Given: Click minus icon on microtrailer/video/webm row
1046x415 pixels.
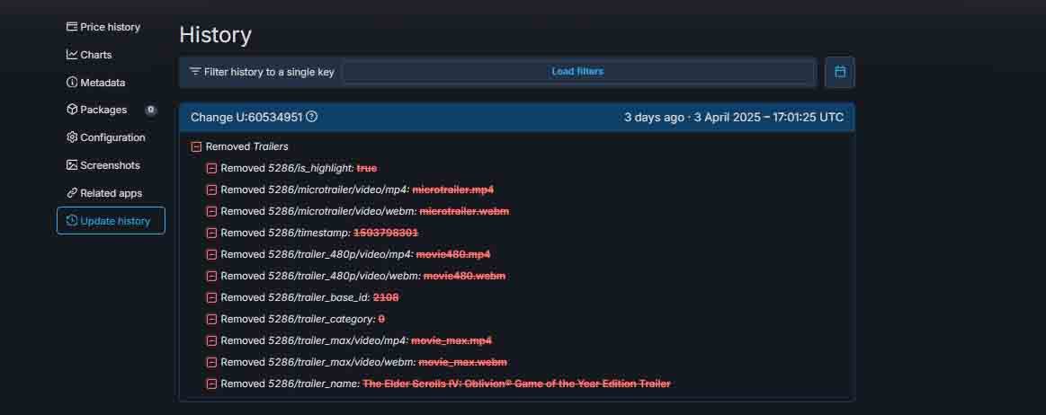Looking at the screenshot, I should click(211, 211).
